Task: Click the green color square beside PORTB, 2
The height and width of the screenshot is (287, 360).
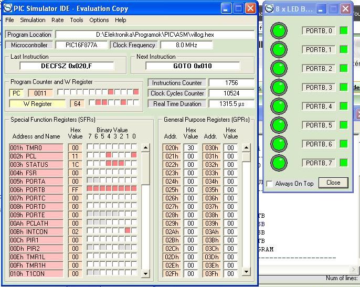Action: pos(344,68)
